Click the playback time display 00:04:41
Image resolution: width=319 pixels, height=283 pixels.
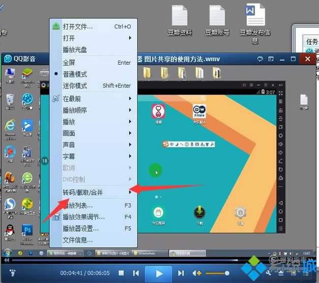[x=71, y=273]
